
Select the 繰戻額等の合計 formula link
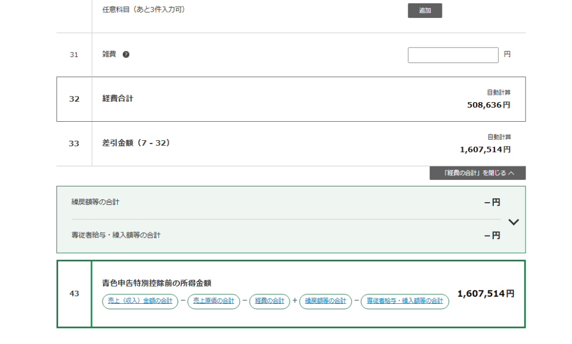(x=325, y=301)
